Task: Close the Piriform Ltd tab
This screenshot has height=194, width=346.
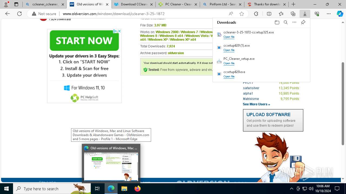Action: point(240,4)
